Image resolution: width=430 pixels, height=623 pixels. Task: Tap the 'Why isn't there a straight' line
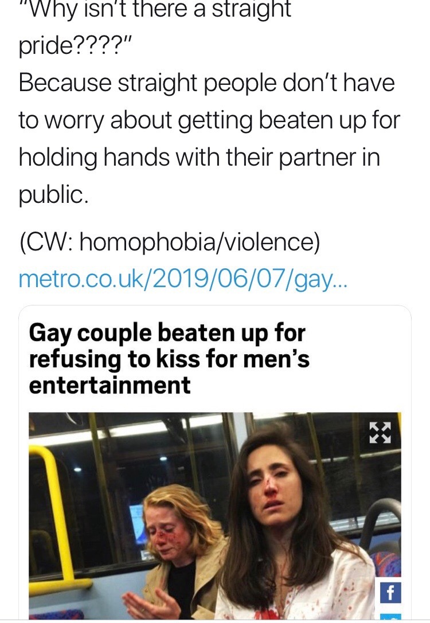click(155, 9)
